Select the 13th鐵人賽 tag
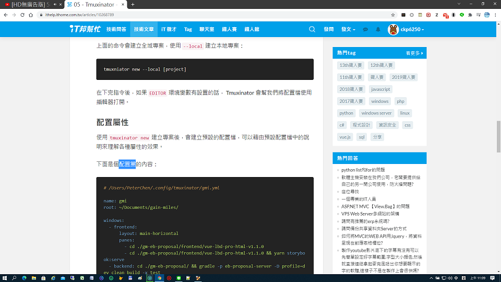 [x=351, y=65]
